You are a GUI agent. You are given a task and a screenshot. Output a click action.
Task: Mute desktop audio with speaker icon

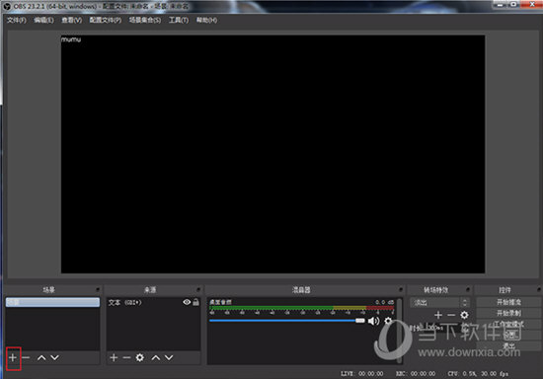373,321
